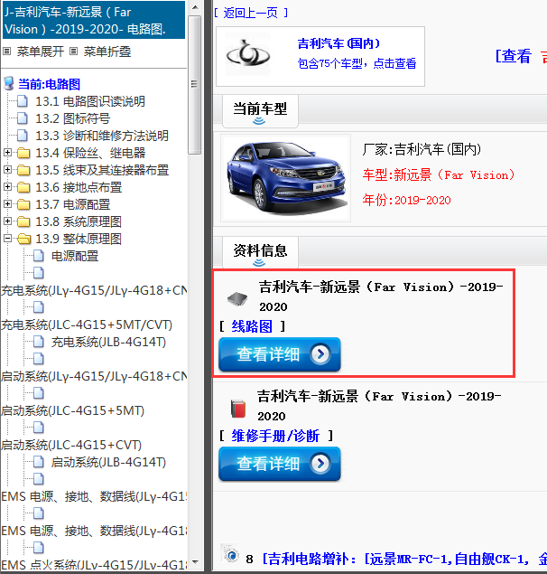Screen dimensions: 547x574
Task: Click folder icon of 13.8 系统原理图
Action: pyautogui.click(x=23, y=221)
